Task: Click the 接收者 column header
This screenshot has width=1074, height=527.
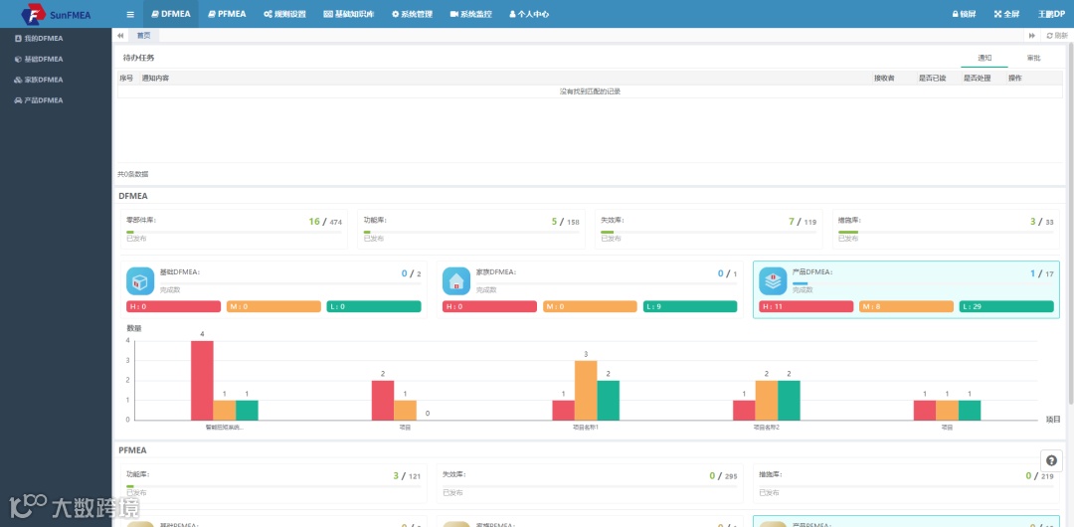Action: click(x=884, y=79)
